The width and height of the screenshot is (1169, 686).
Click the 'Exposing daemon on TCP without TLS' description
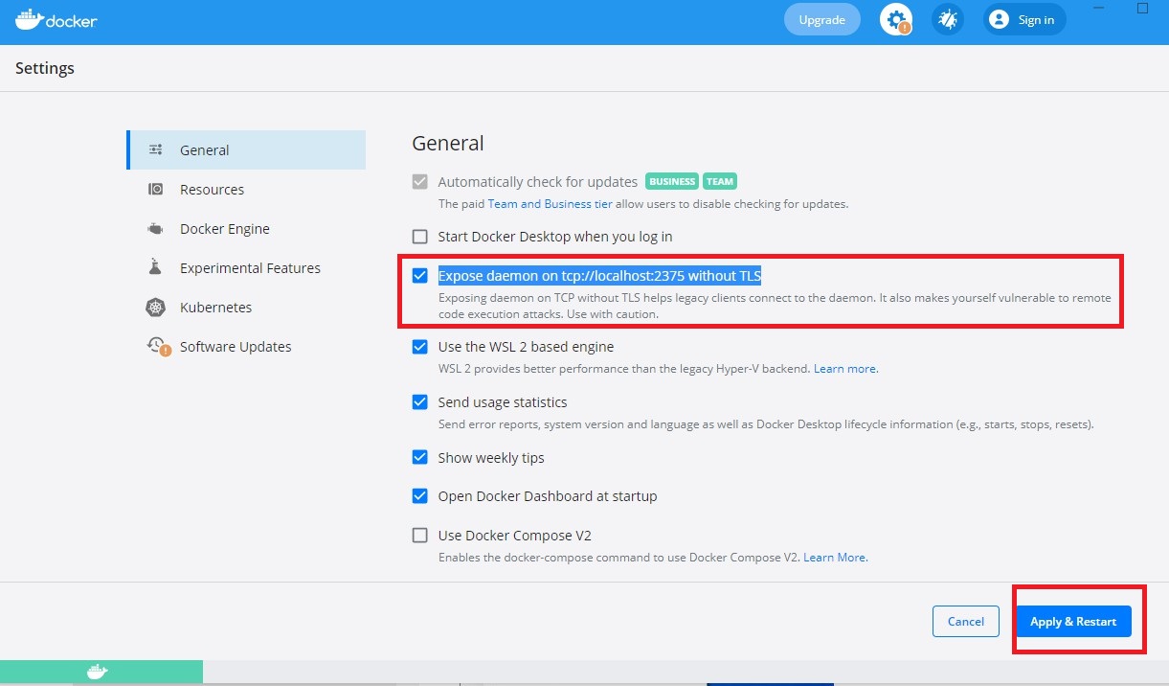pyautogui.click(x=775, y=306)
